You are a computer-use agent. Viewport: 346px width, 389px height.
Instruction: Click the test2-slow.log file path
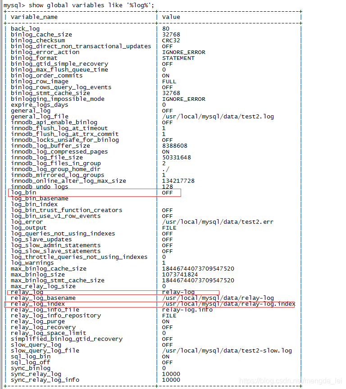click(227, 351)
